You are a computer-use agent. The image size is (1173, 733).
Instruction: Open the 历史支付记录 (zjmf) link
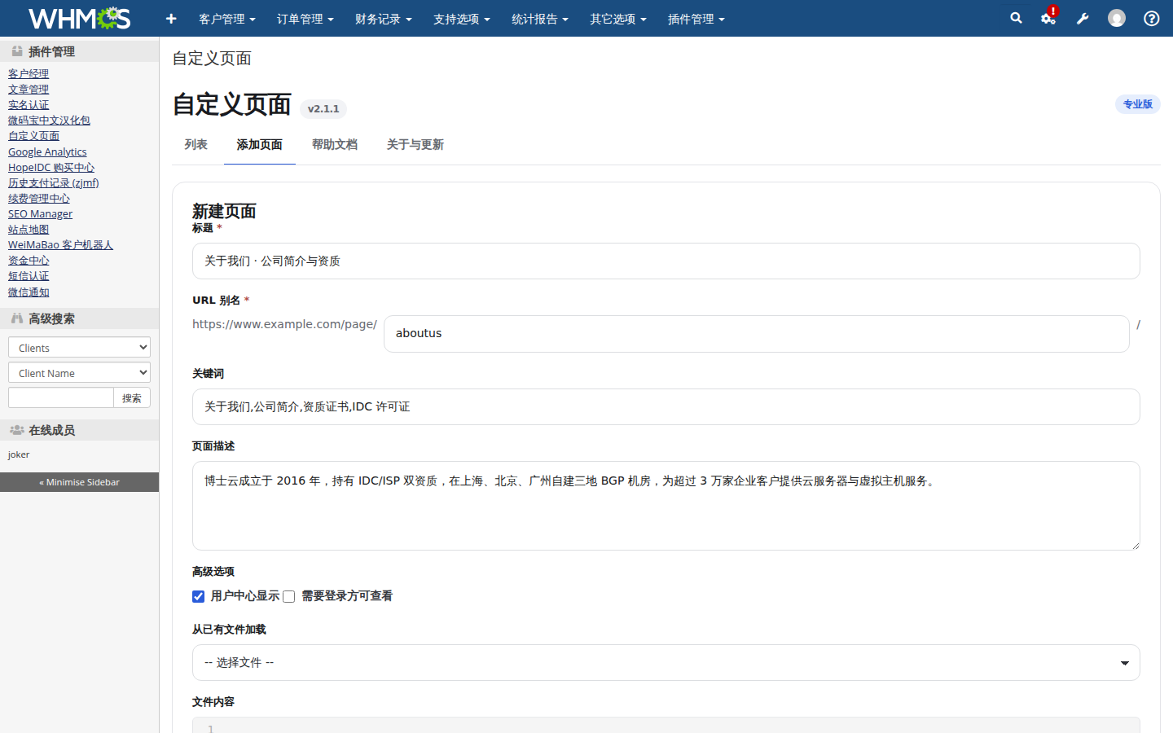(54, 183)
